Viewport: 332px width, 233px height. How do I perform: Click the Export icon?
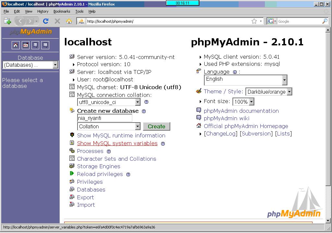point(72,197)
